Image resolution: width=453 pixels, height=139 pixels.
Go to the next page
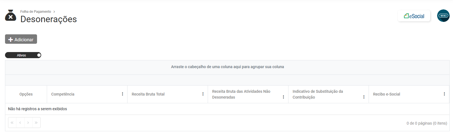coord(28,123)
